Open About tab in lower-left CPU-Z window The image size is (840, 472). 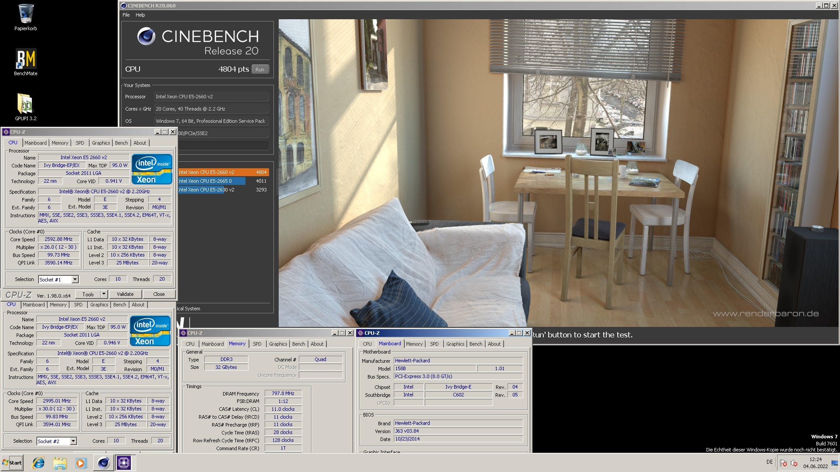coord(138,305)
